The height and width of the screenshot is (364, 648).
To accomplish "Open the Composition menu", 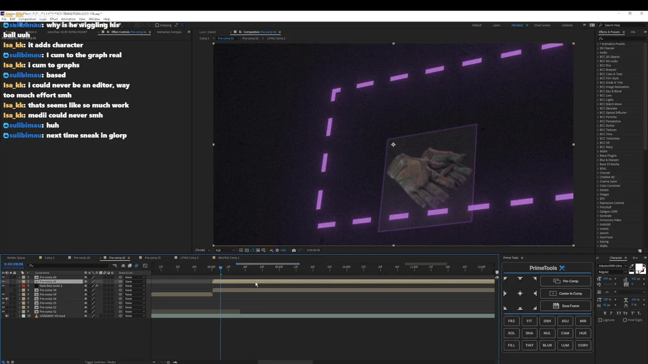I will (27, 19).
